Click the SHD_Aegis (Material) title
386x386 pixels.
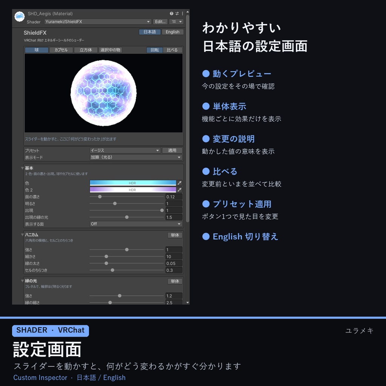pyautogui.click(x=50, y=14)
